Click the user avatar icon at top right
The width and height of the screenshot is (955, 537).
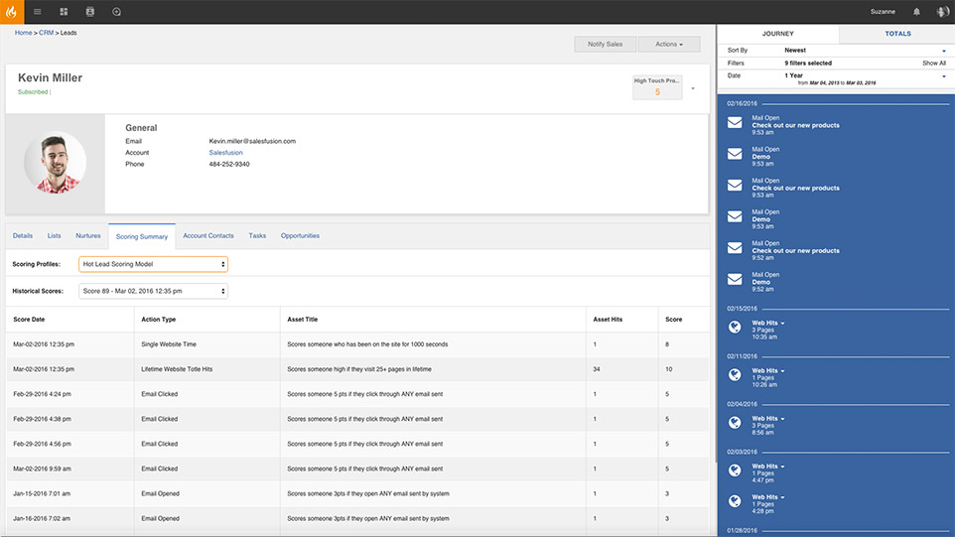[x=942, y=12]
